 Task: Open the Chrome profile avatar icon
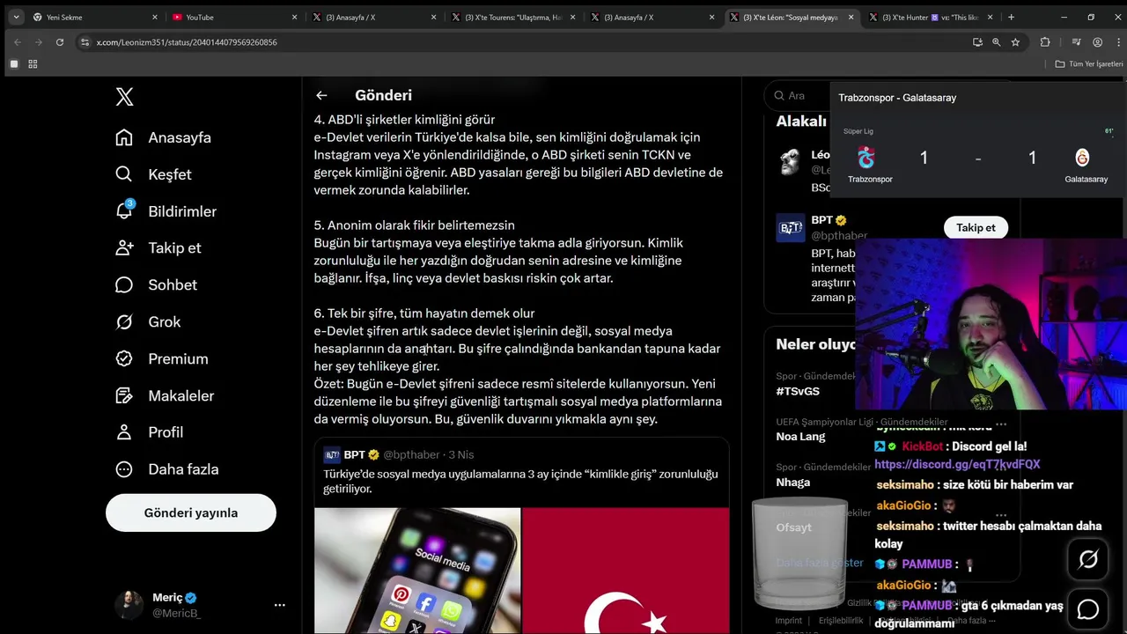pos(1097,42)
